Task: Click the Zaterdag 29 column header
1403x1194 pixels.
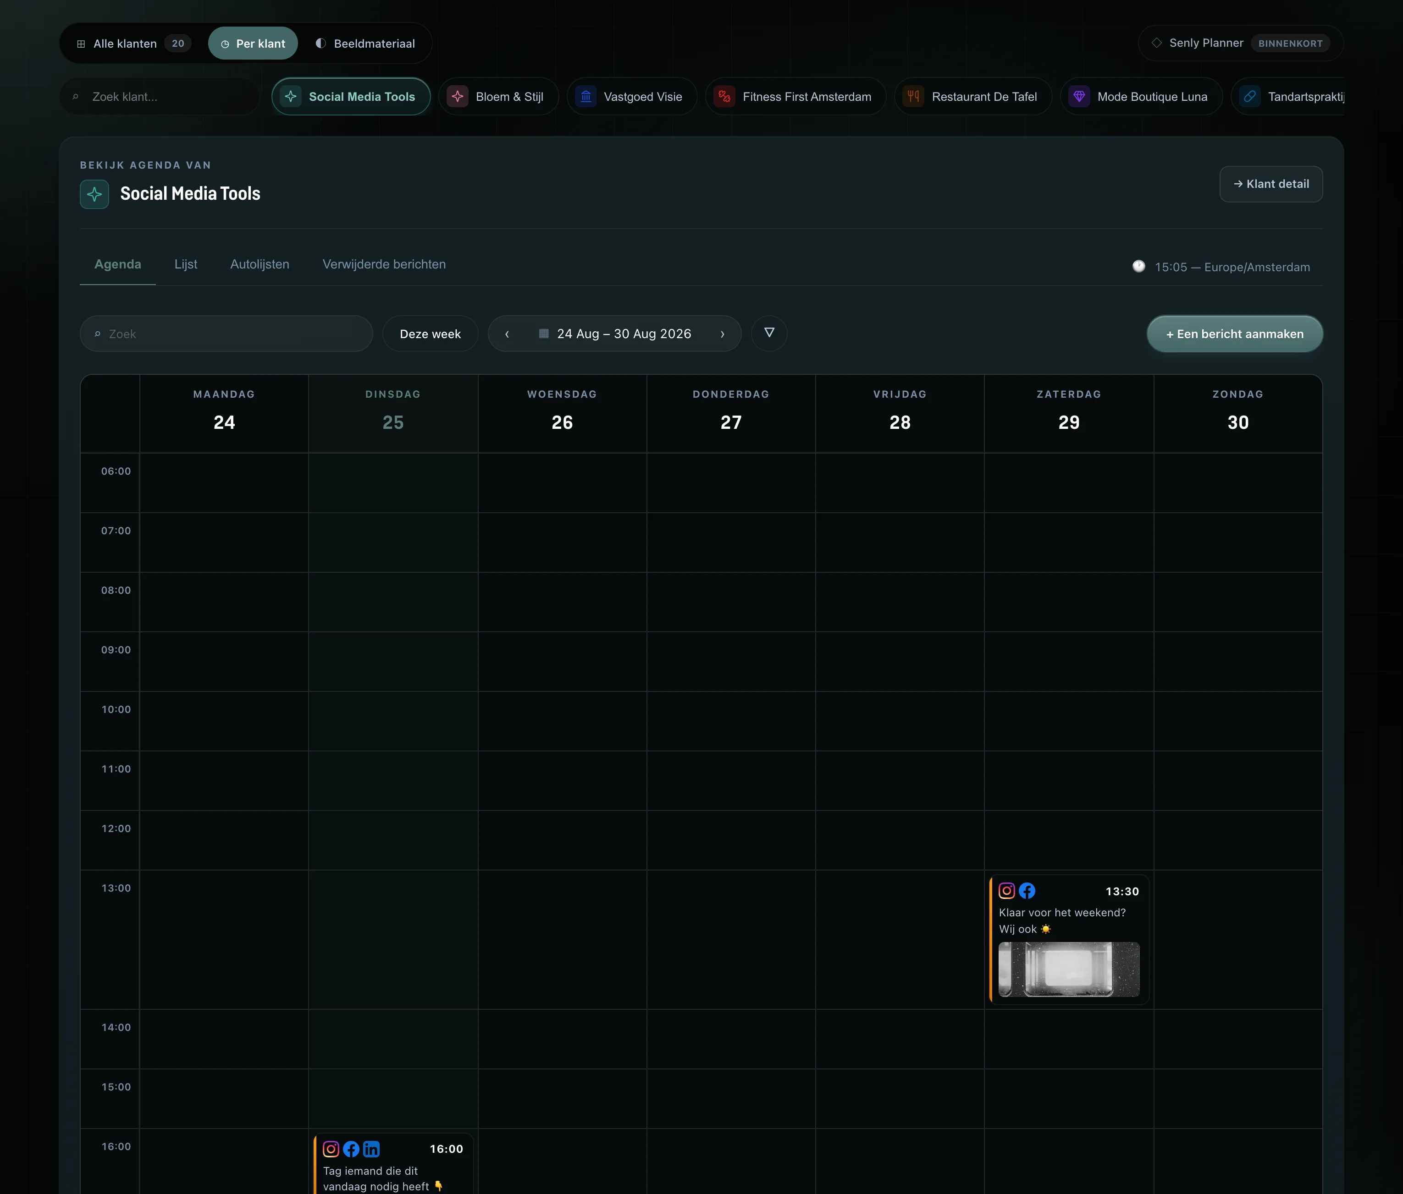Action: [x=1069, y=413]
